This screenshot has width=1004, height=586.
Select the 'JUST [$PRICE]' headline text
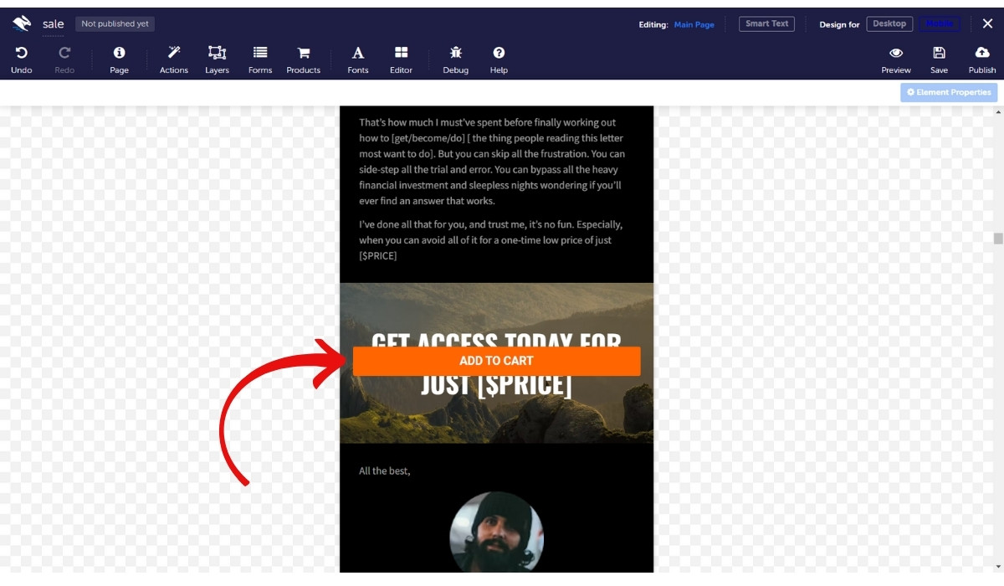(x=496, y=387)
